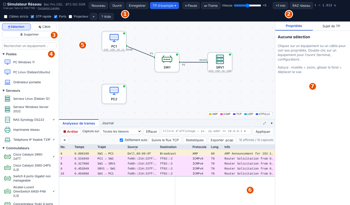350x205 pixels.
Task: Choose the NAS Synology DS223 icon
Action: coord(7,120)
